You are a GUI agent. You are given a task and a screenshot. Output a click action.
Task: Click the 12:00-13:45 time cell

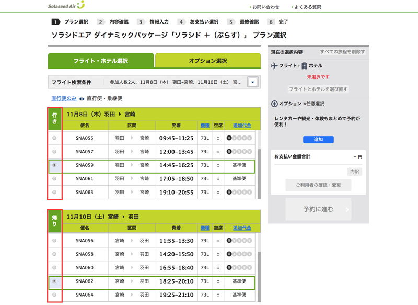coord(177,152)
